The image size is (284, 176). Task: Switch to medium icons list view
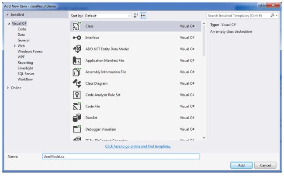click(x=143, y=16)
